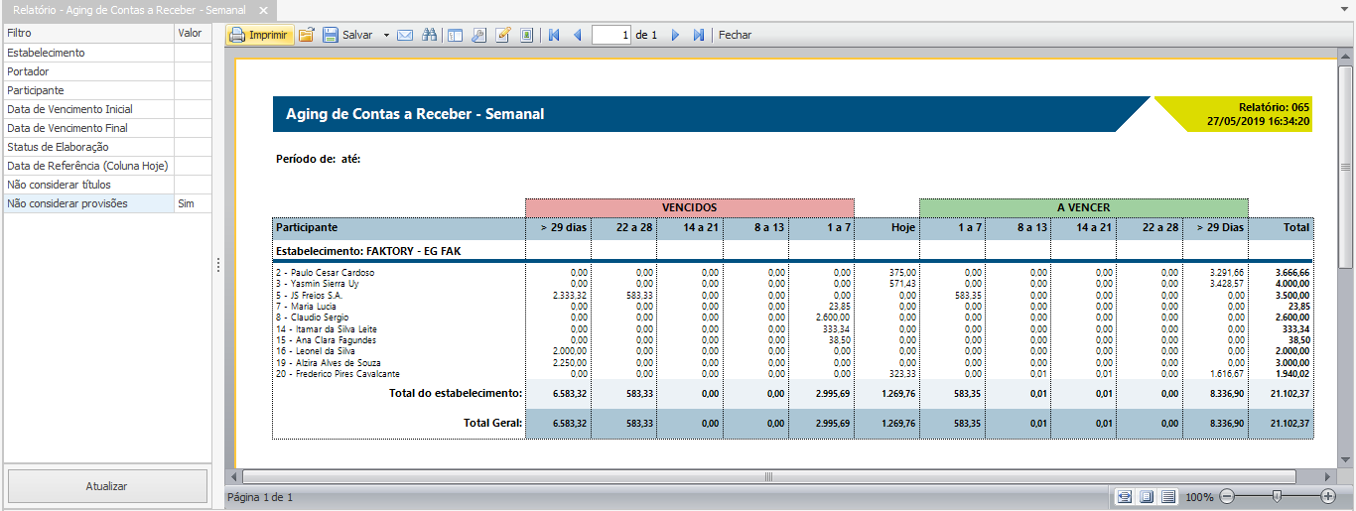Switch to whole page view mode

click(1147, 496)
